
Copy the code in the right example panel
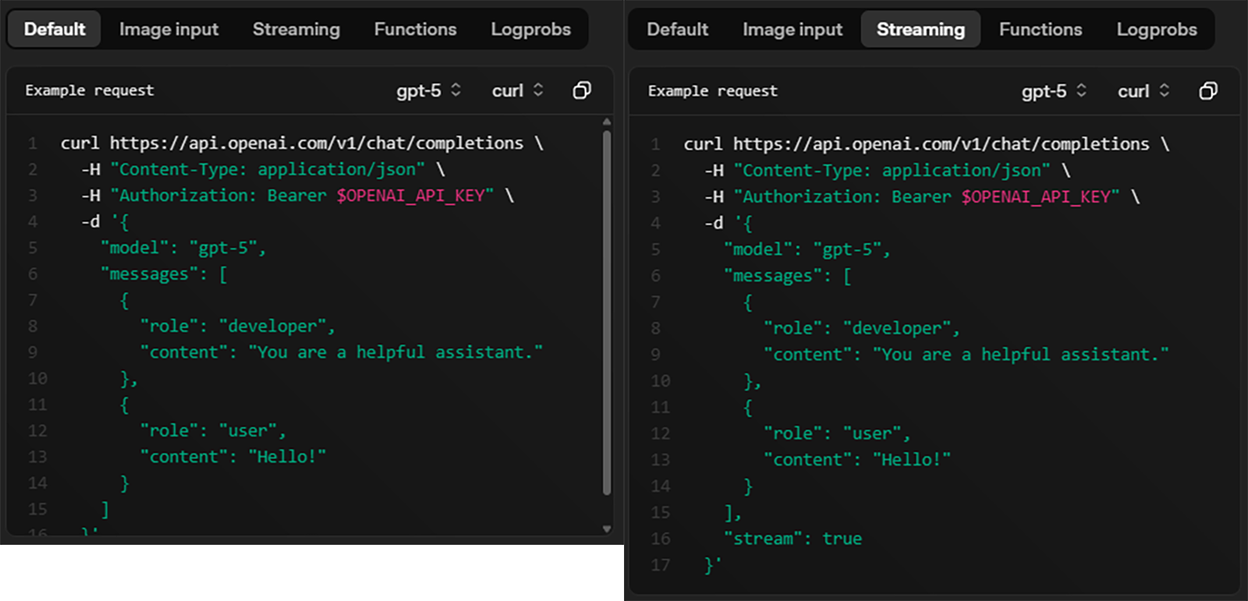pyautogui.click(x=1207, y=91)
